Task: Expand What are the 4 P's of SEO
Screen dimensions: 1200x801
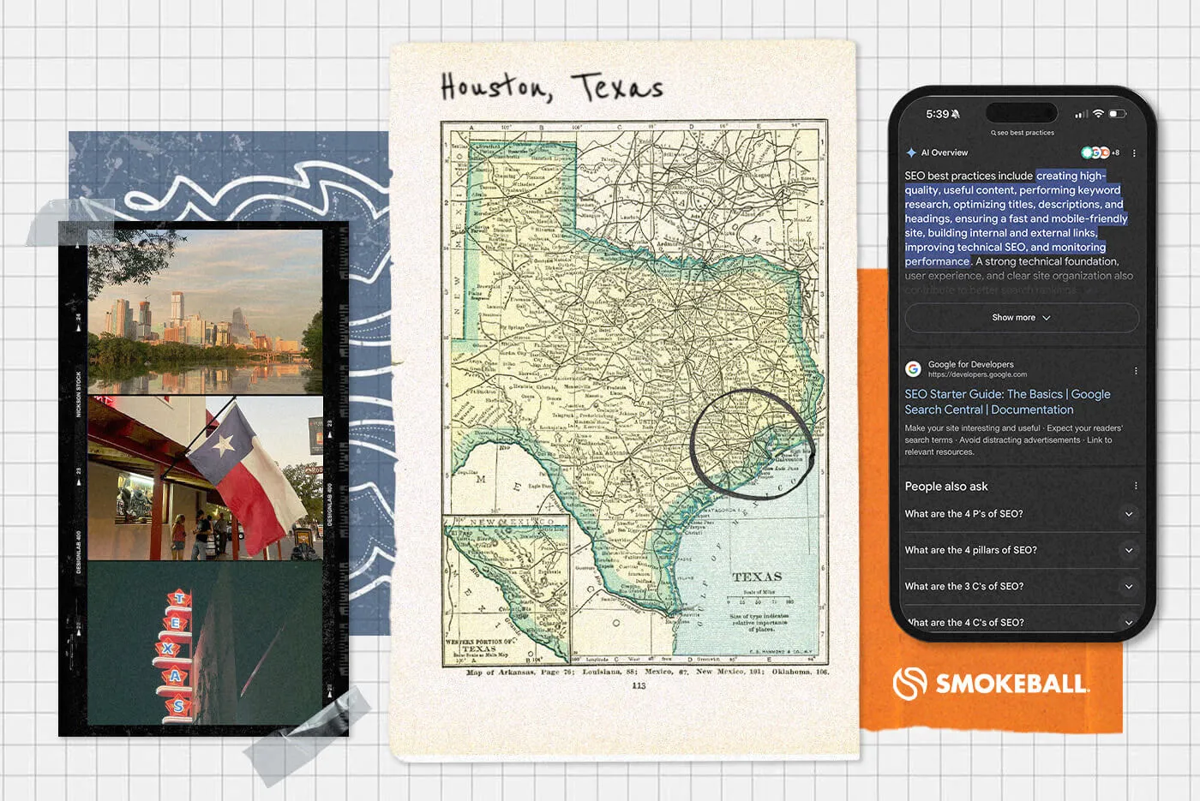Action: coord(1021,514)
